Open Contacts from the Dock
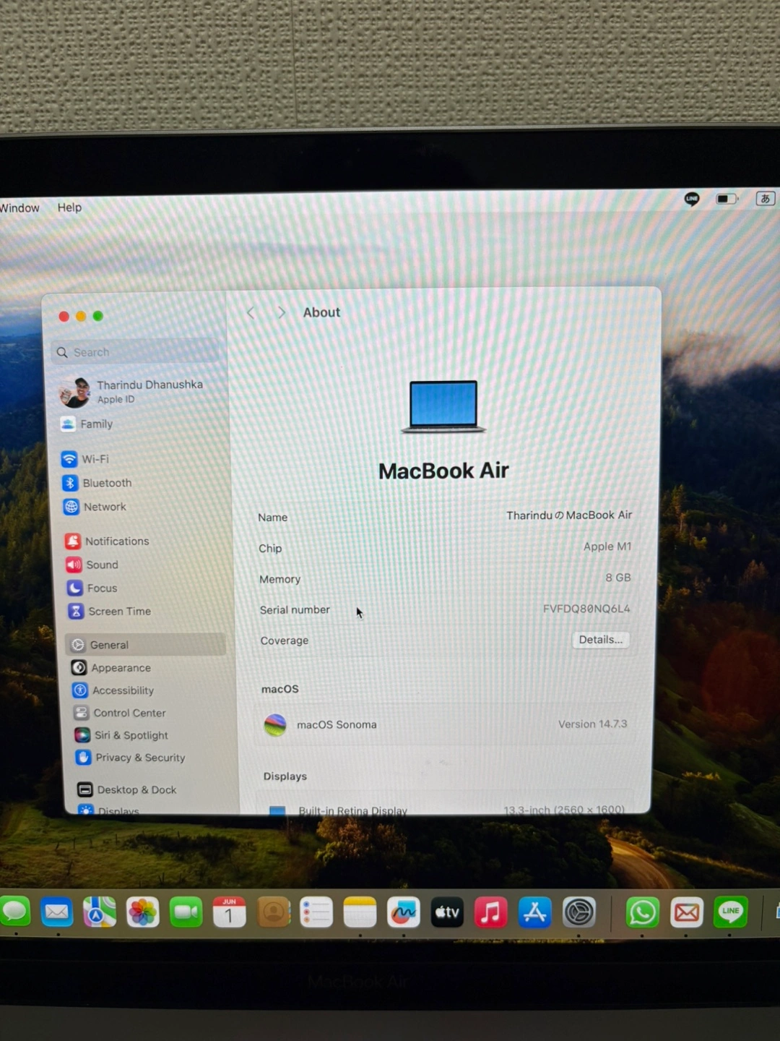 click(274, 912)
